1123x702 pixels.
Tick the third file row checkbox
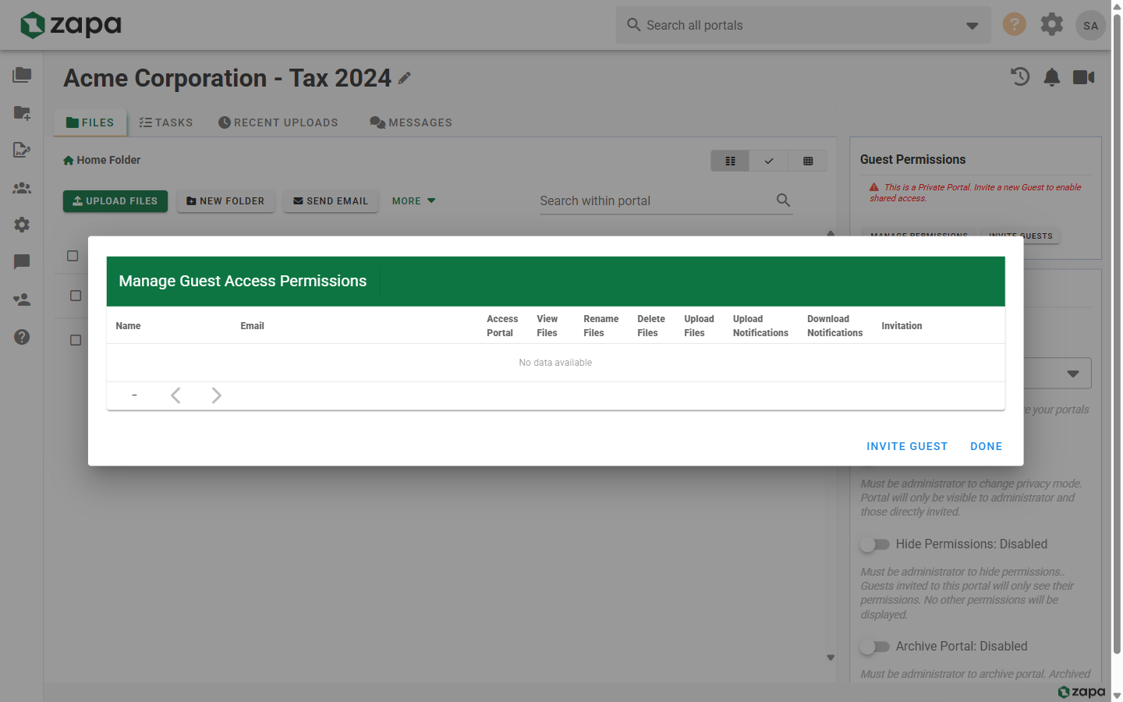click(76, 340)
